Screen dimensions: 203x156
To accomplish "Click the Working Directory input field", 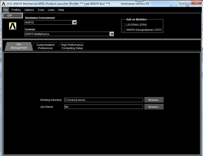I will 104,100.
